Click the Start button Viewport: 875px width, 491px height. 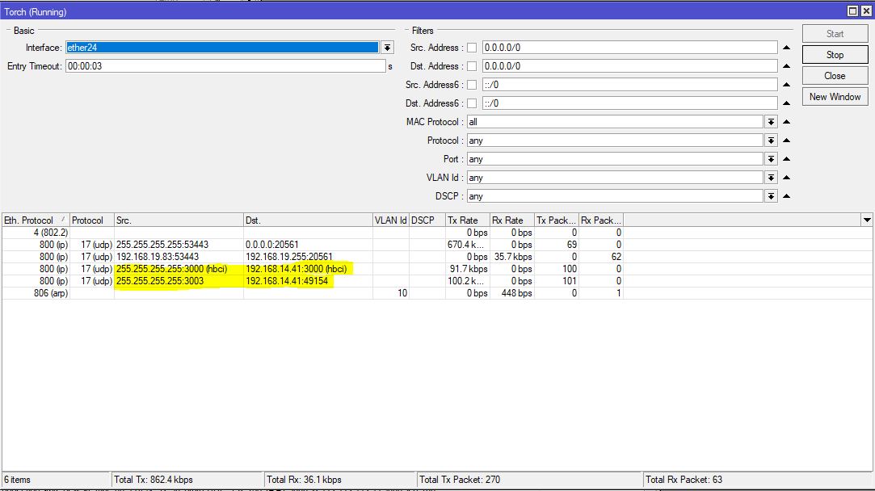[834, 33]
